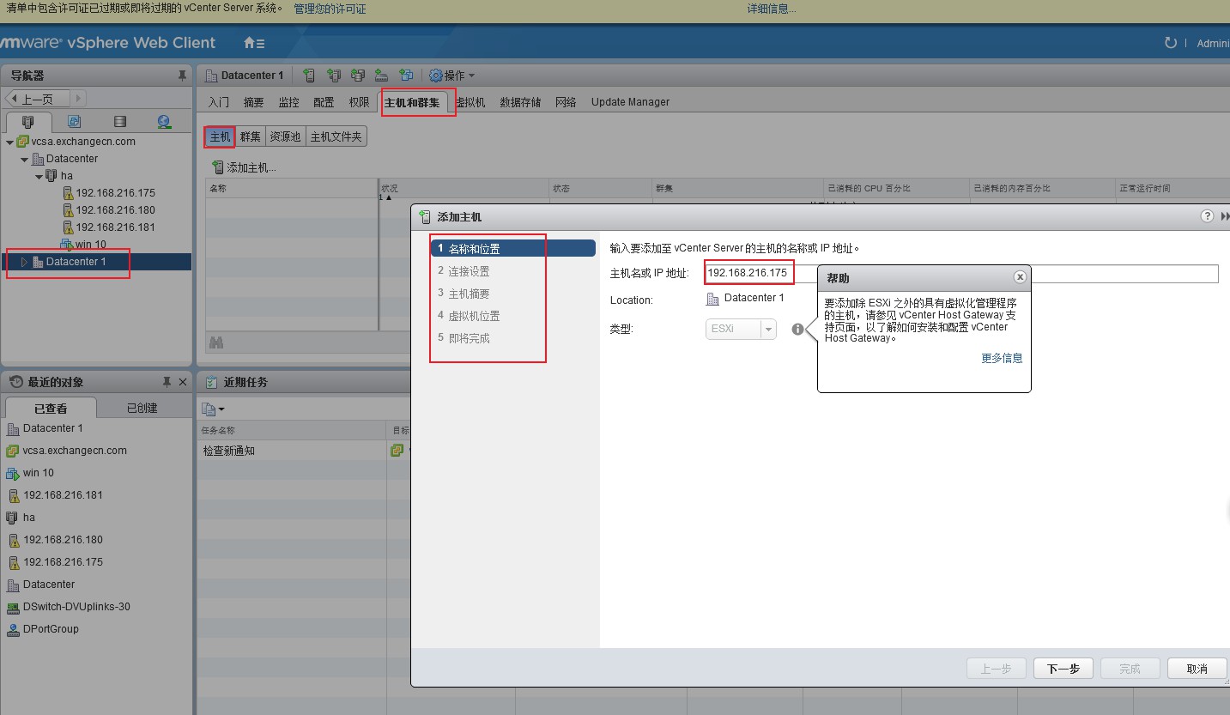
Task: Click the 上一页 back button
Action: click(x=37, y=99)
